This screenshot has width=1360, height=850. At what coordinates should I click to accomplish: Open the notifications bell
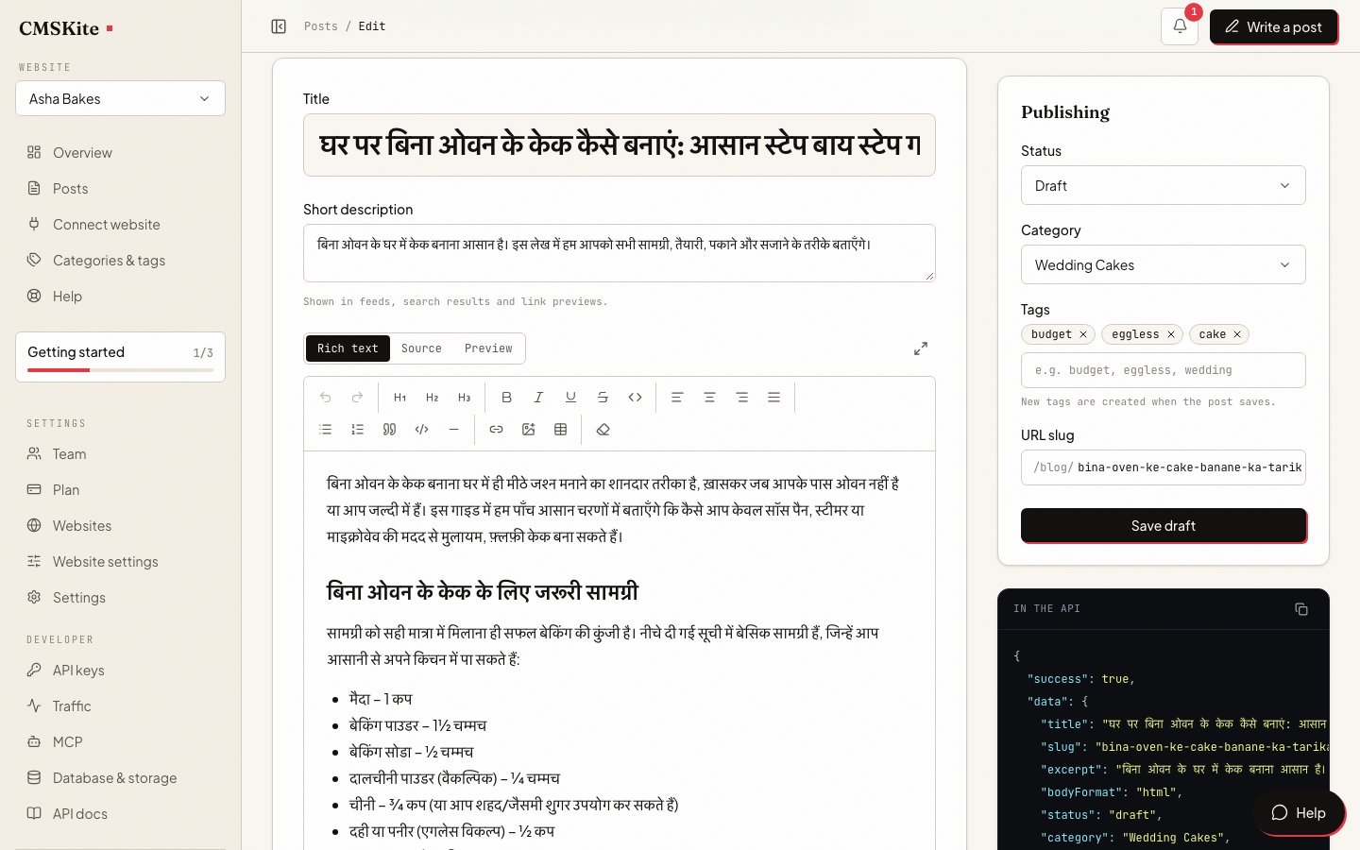(x=1180, y=26)
